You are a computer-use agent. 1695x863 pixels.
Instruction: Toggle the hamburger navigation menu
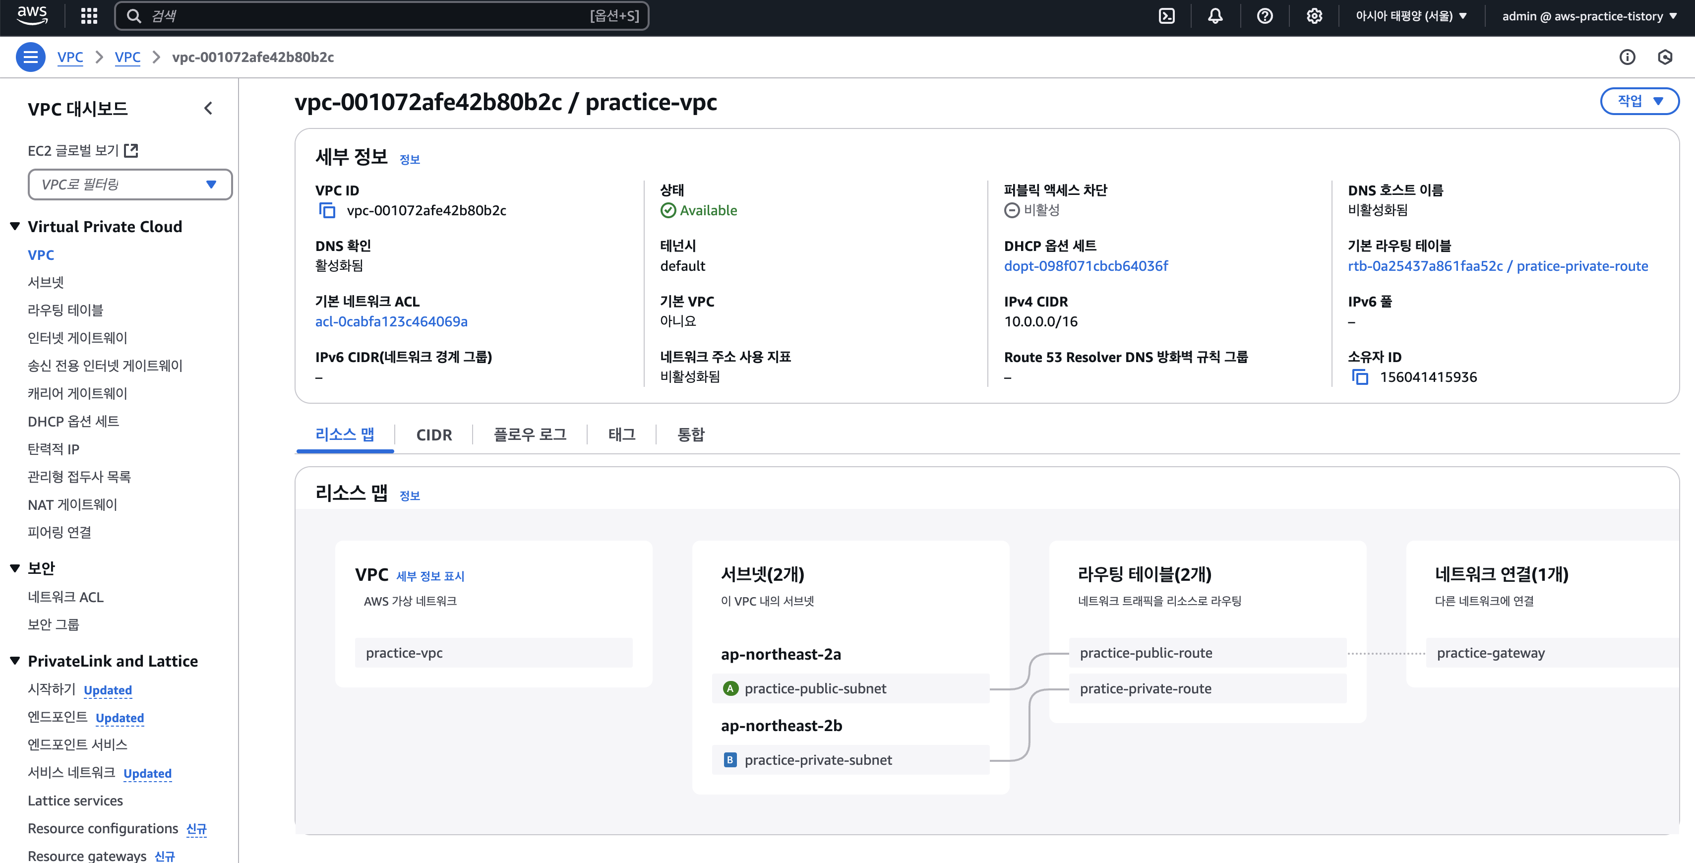(30, 57)
